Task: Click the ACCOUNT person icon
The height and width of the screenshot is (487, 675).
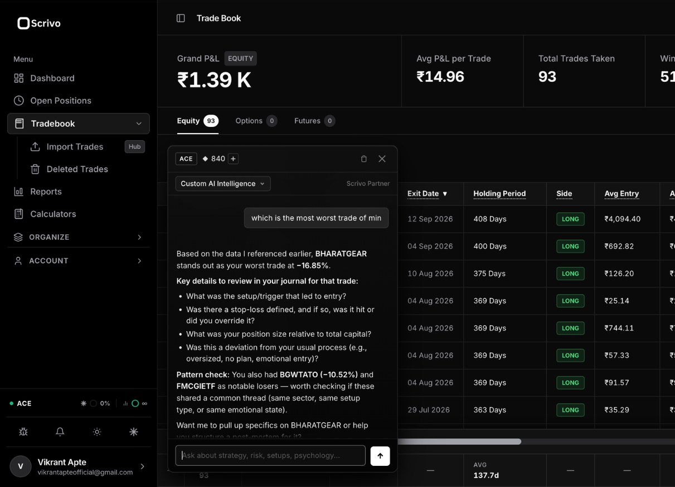Action: 18,260
